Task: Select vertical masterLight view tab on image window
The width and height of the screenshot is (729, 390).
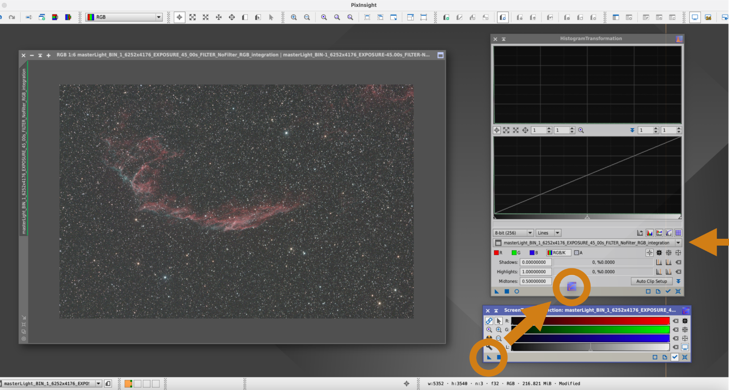Action: coord(24,151)
